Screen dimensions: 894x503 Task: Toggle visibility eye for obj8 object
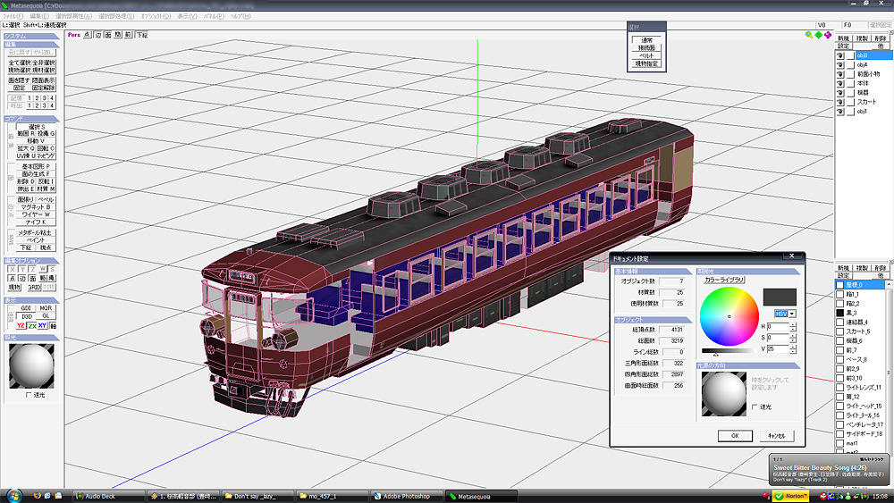[840, 55]
